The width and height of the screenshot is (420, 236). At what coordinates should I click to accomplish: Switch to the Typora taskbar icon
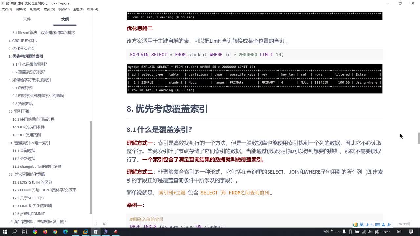[95, 232]
